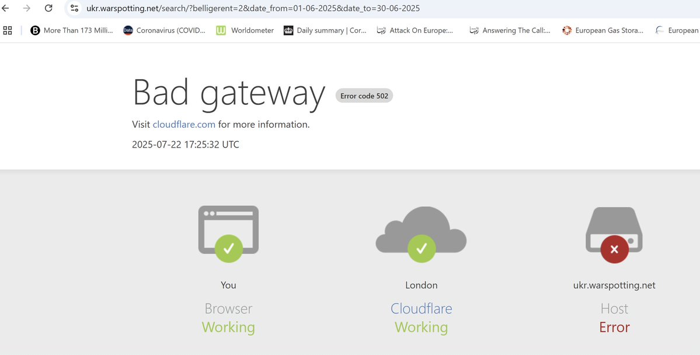Open 'More Than 173 Milli...' bookmark

[72, 30]
